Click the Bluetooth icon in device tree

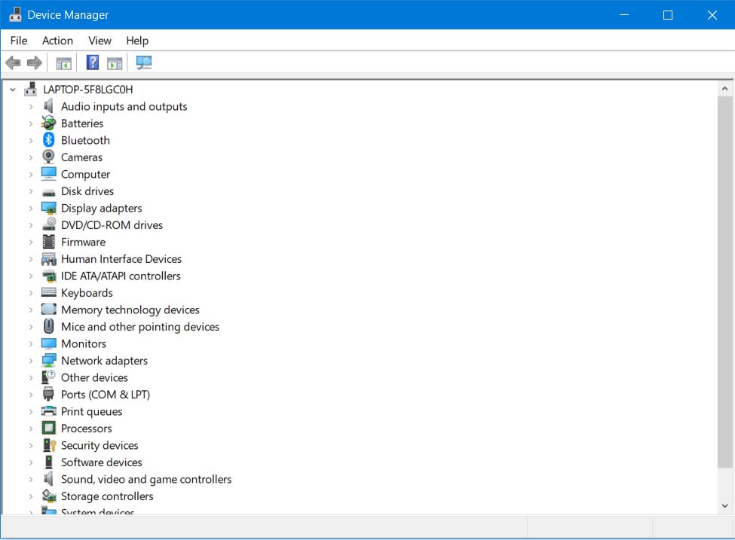tap(49, 140)
